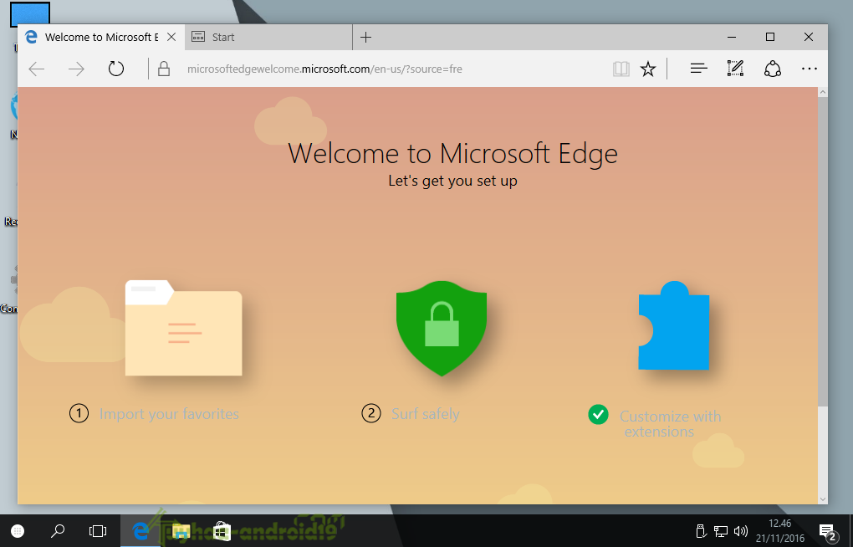Go back using the back arrow

click(37, 69)
